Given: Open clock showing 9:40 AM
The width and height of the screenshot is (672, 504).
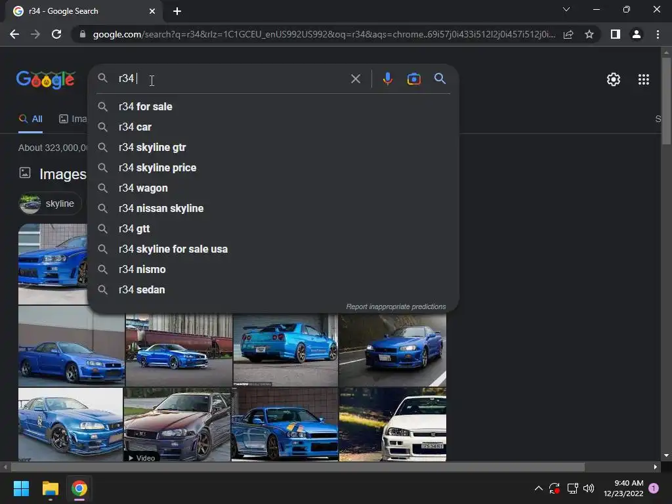Looking at the screenshot, I should tap(623, 488).
